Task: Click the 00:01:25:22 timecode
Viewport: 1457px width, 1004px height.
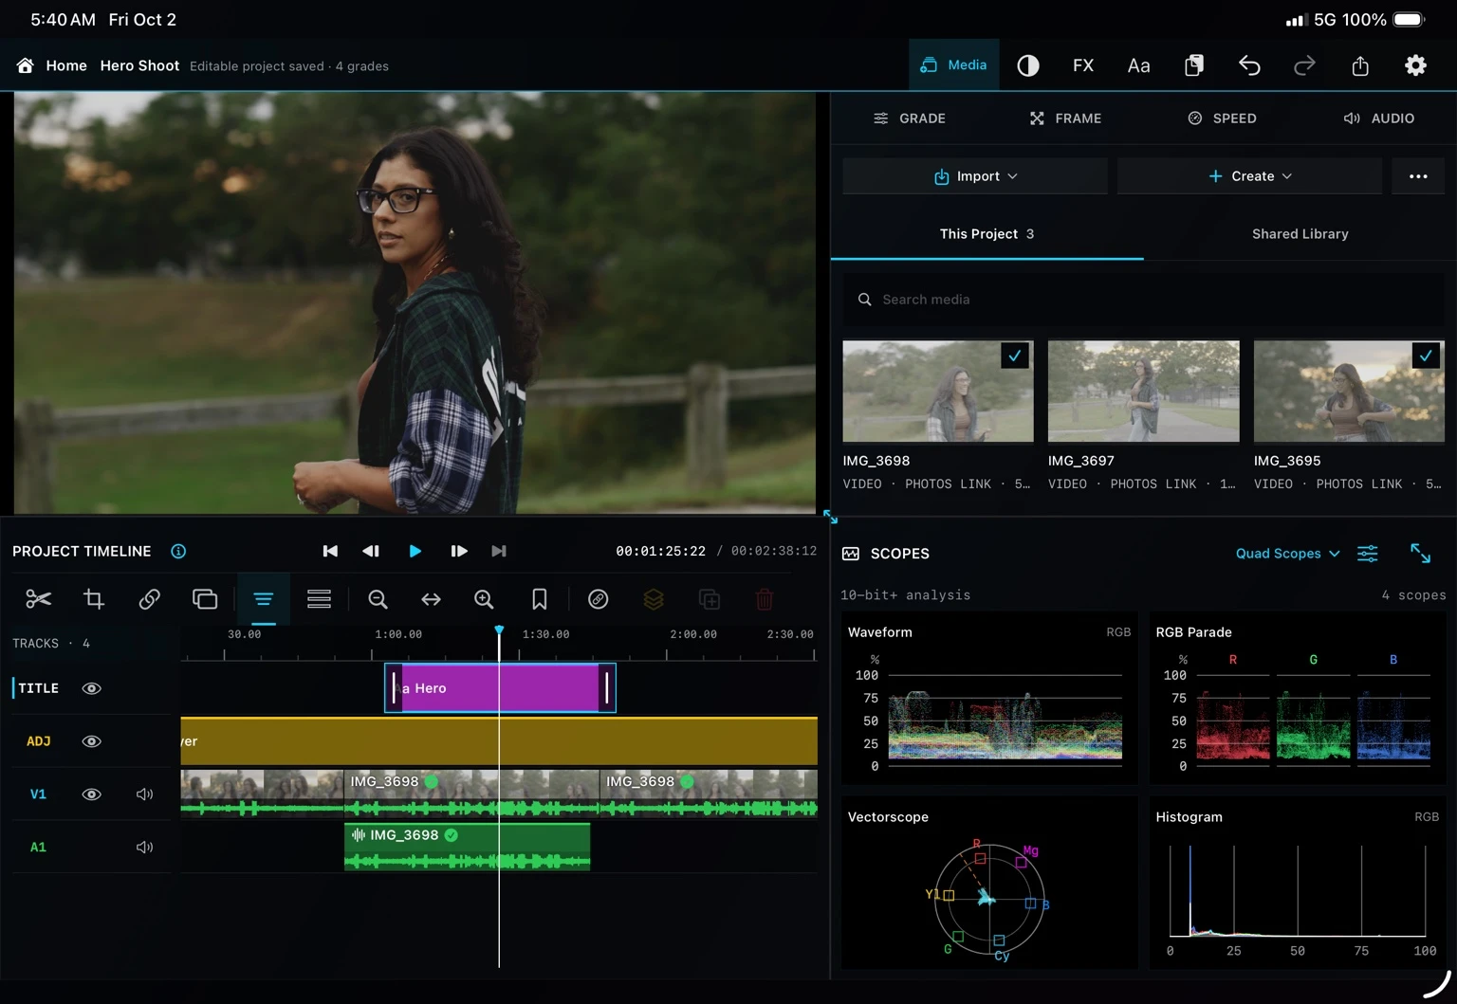Action: click(661, 551)
